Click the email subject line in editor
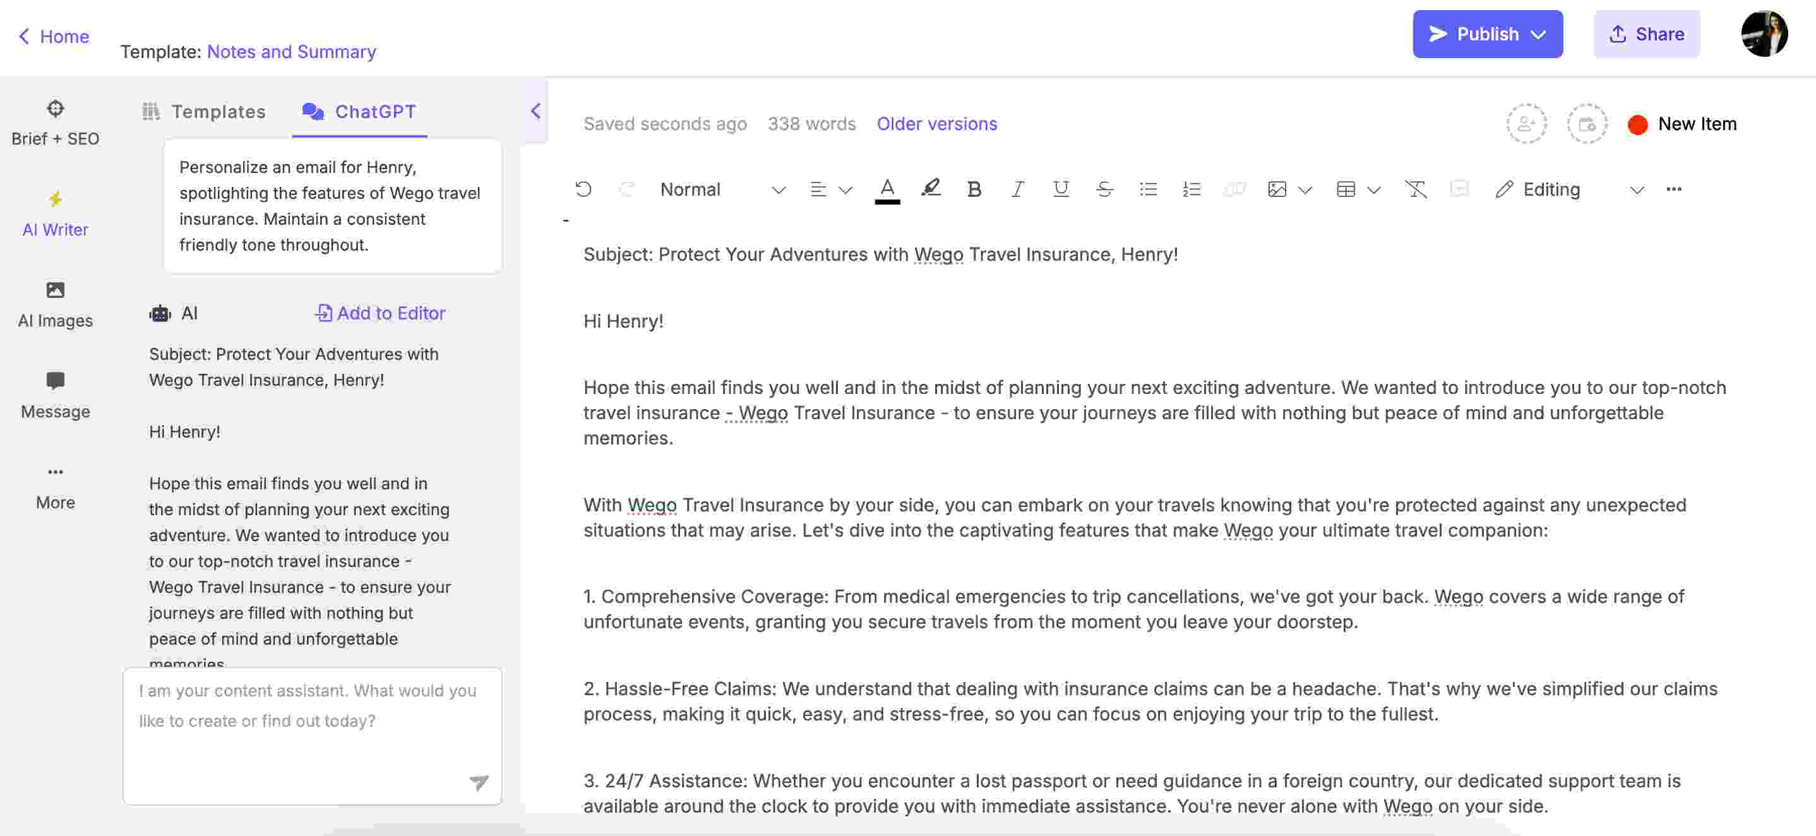The height and width of the screenshot is (836, 1816). point(880,254)
